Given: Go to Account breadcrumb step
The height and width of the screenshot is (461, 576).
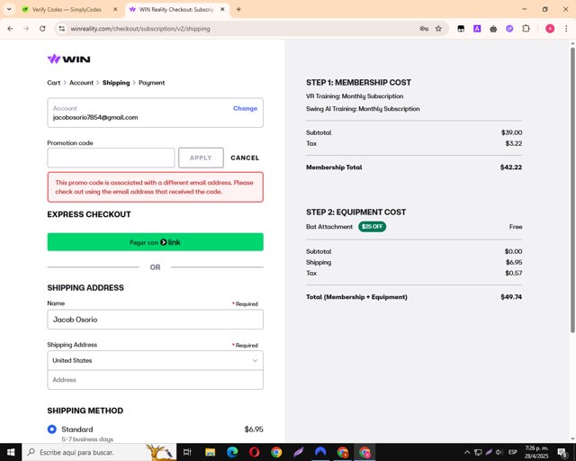Looking at the screenshot, I should tap(81, 83).
